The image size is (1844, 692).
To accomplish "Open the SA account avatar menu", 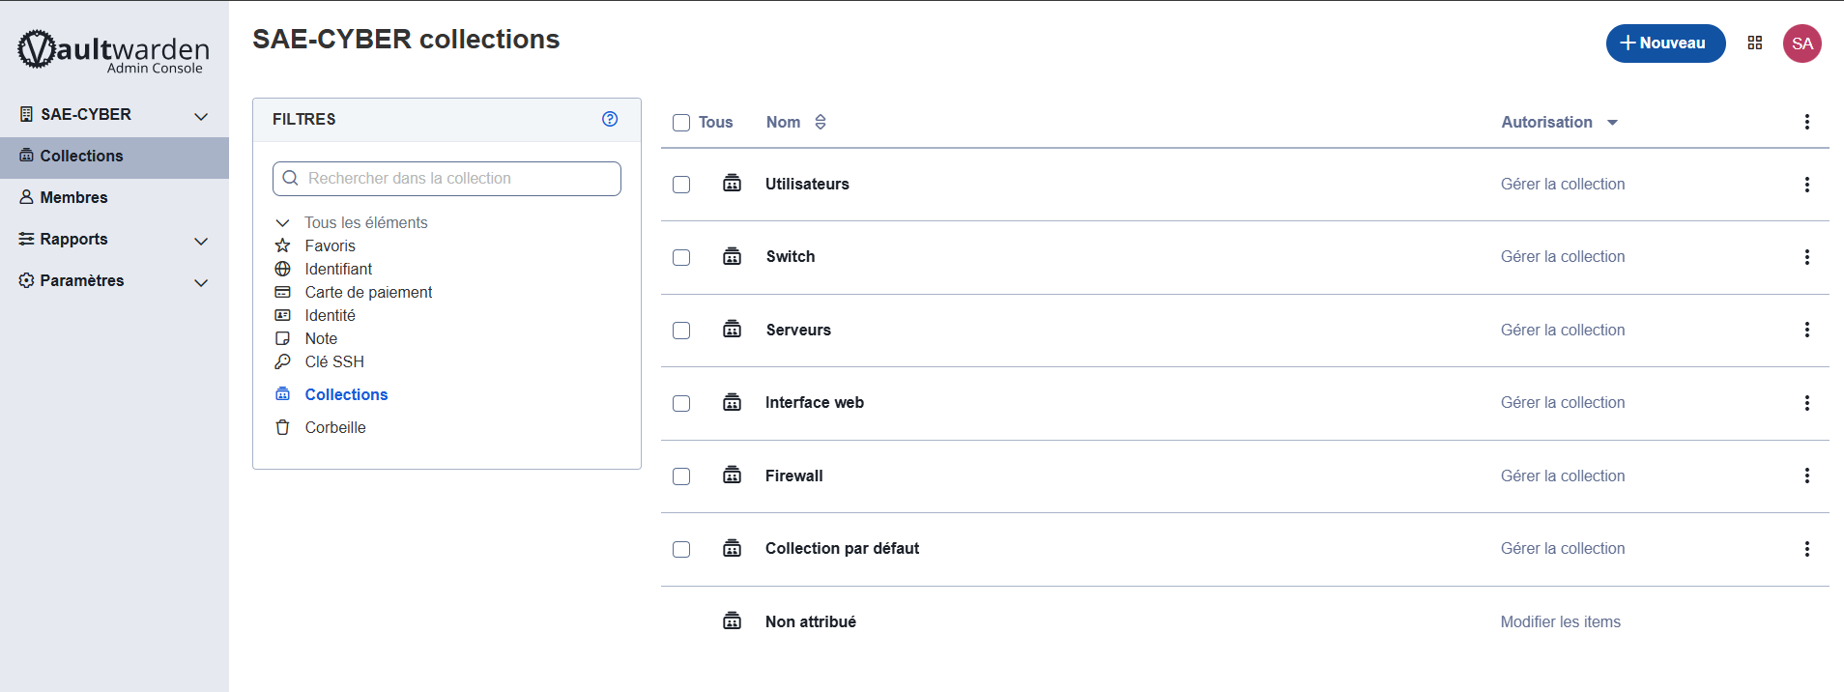I will [x=1802, y=43].
